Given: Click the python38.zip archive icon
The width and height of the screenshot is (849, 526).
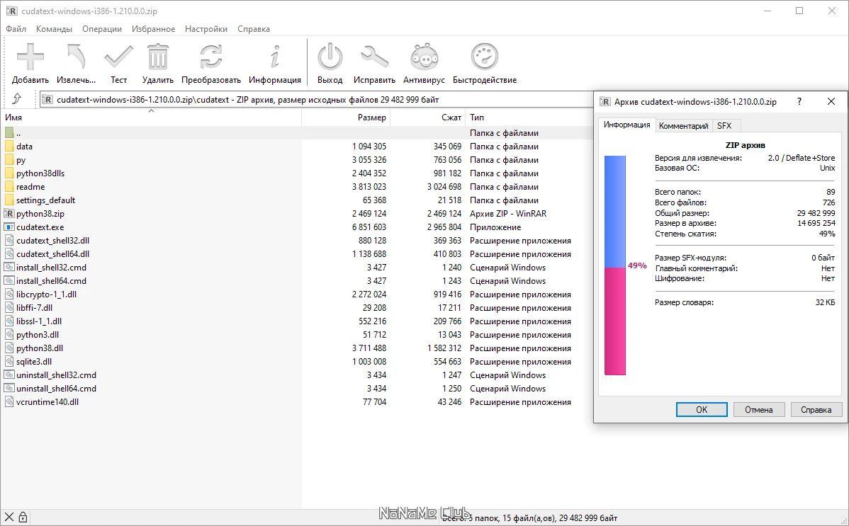Looking at the screenshot, I should click(9, 213).
